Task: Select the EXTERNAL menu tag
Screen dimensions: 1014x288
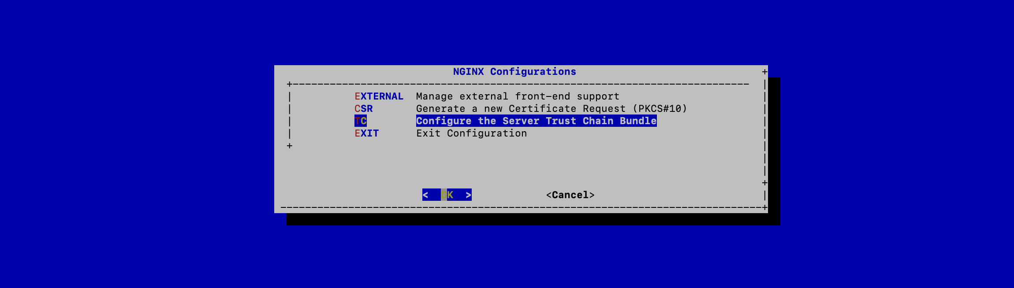Action: pyautogui.click(x=379, y=96)
